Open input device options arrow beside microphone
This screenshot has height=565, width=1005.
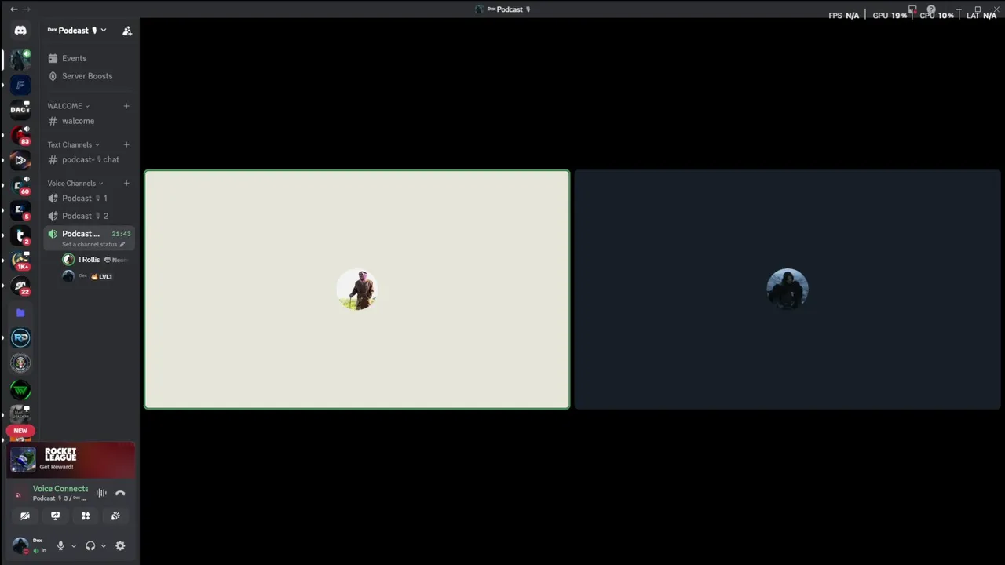[x=74, y=546]
